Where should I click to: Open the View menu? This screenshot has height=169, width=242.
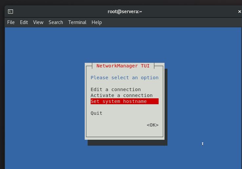[x=38, y=22]
